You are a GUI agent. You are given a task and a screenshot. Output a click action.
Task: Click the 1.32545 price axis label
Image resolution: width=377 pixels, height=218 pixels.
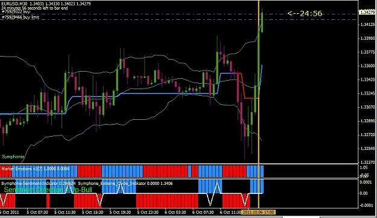[367, 149]
